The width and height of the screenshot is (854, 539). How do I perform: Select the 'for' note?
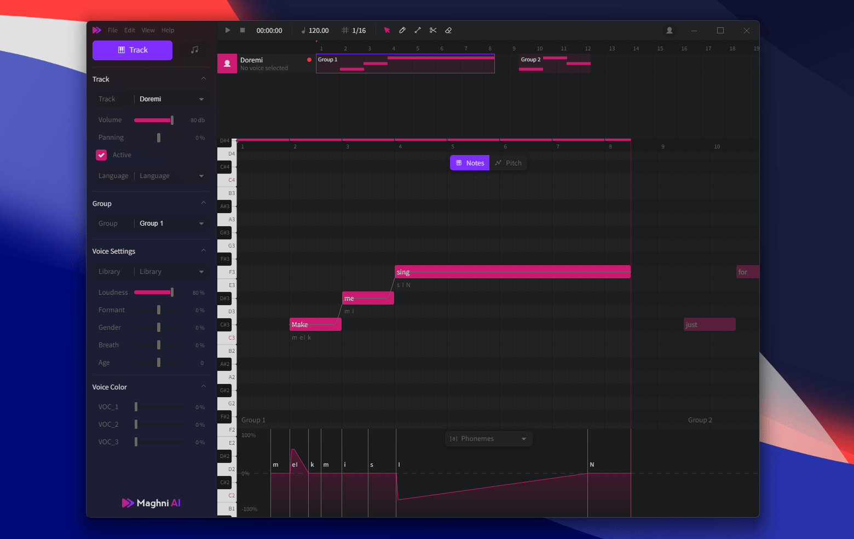click(747, 272)
